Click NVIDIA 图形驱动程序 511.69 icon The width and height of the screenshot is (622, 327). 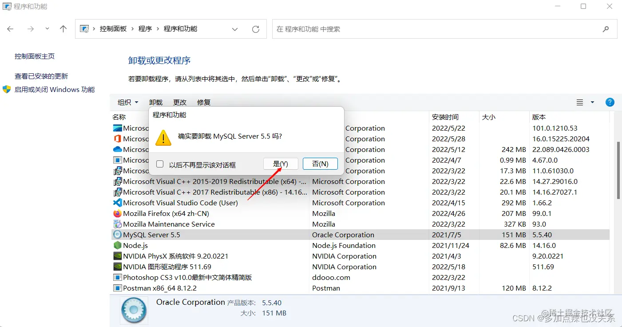point(117,267)
